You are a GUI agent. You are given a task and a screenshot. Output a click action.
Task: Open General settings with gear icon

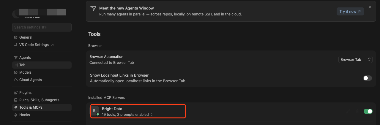(x=16, y=37)
